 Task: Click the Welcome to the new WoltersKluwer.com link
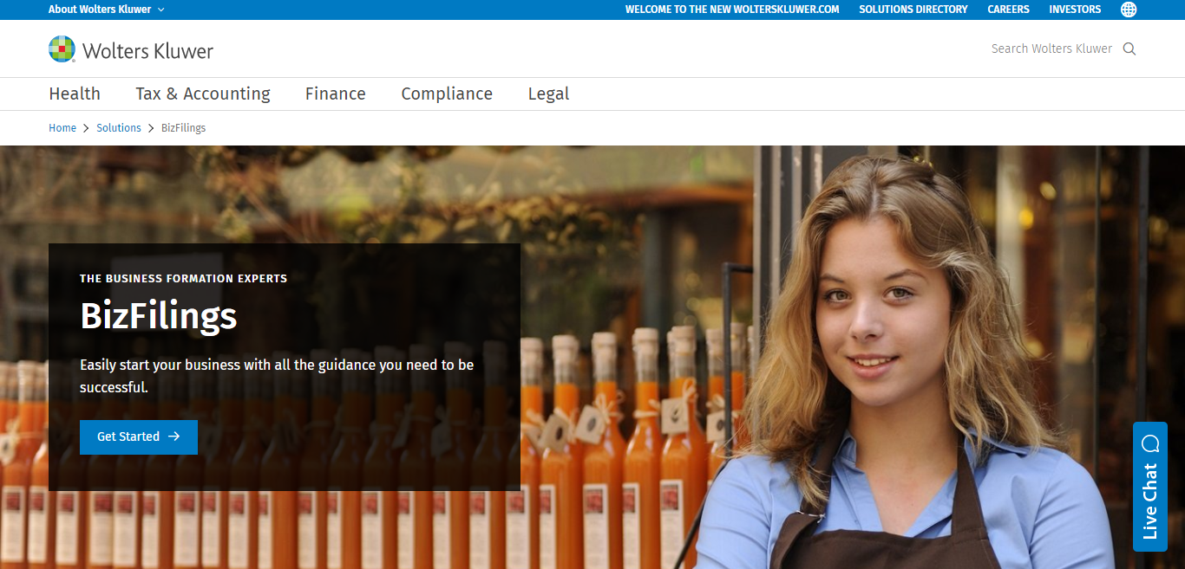point(732,10)
